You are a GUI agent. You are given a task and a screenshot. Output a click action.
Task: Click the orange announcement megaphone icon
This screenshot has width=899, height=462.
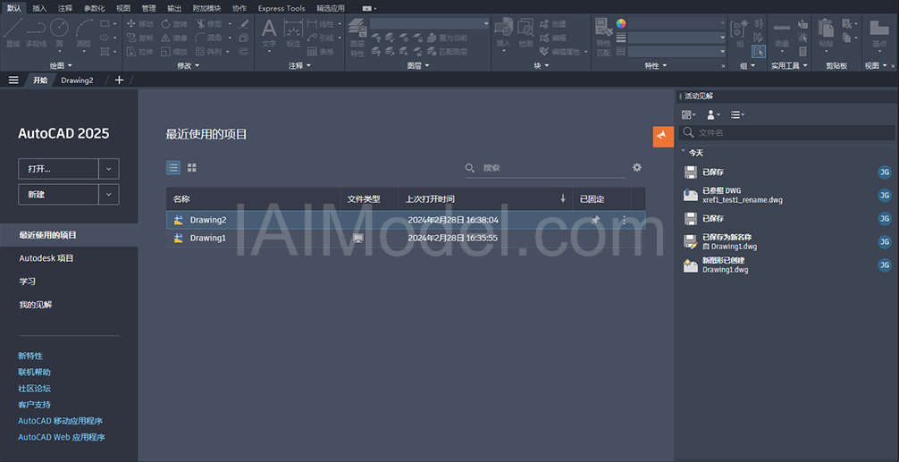pos(663,137)
